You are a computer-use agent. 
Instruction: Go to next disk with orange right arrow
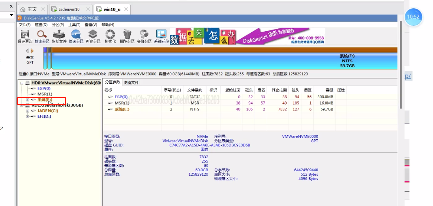pos(32,51)
